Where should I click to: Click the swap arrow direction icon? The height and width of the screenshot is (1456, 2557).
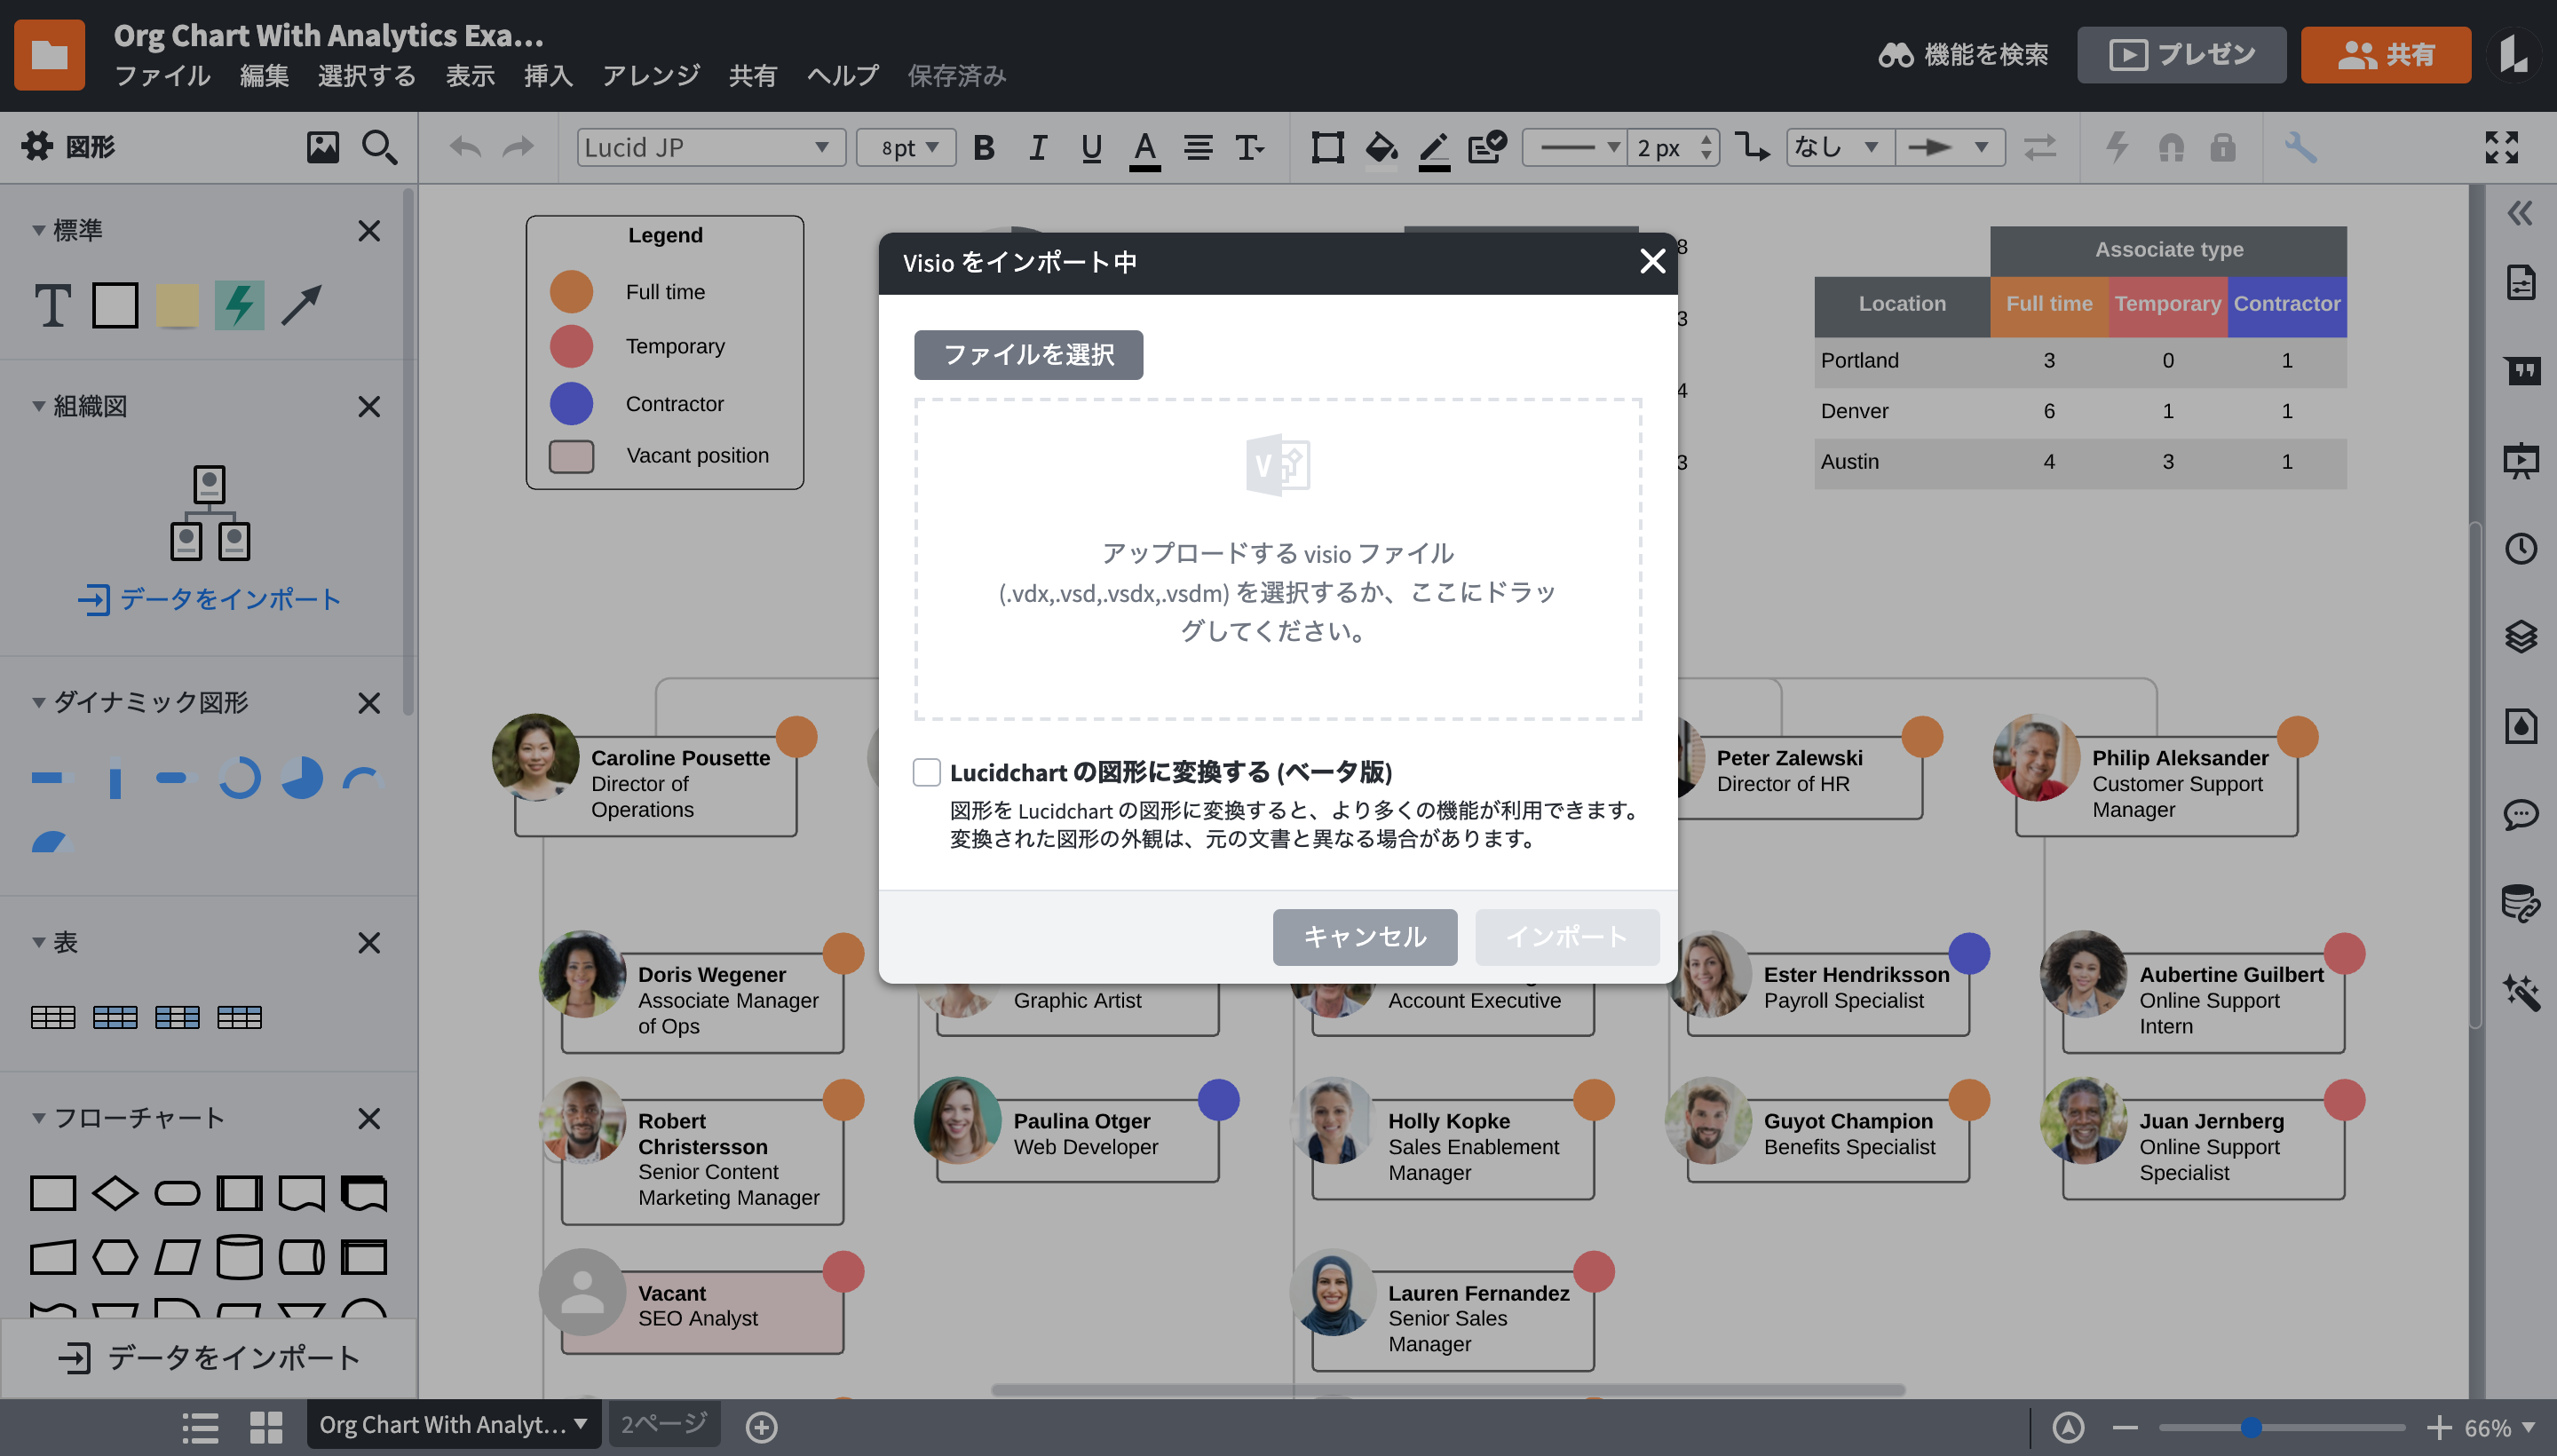click(2040, 147)
